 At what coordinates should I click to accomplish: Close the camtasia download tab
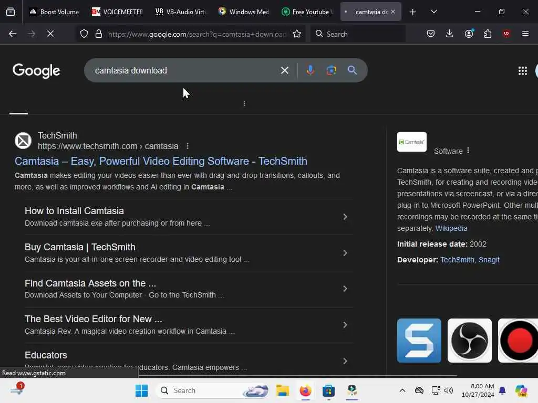click(x=393, y=12)
